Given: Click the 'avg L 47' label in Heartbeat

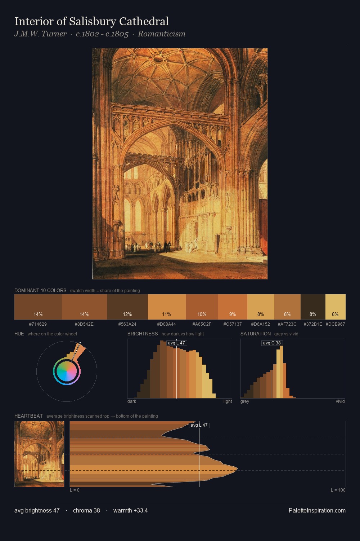Looking at the screenshot, I should (199, 425).
